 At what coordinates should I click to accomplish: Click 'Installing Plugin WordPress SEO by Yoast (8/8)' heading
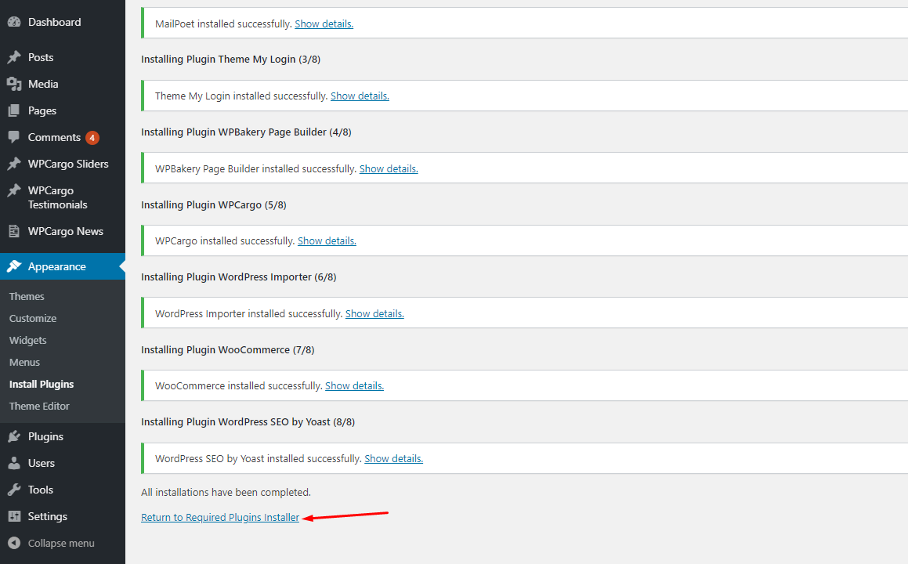248,422
